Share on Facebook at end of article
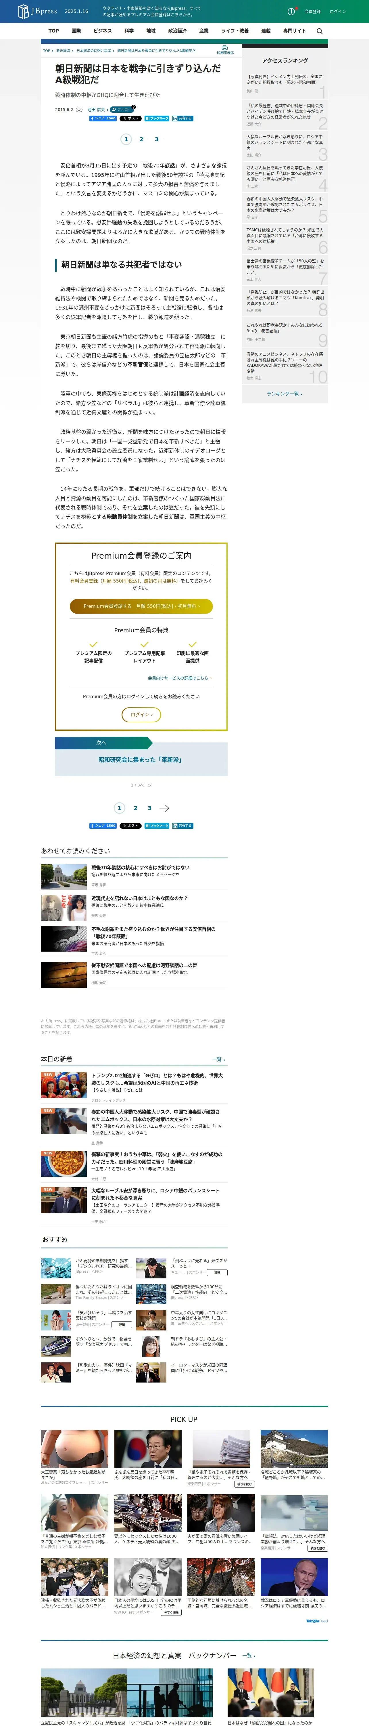The image size is (369, 1726). point(103,826)
